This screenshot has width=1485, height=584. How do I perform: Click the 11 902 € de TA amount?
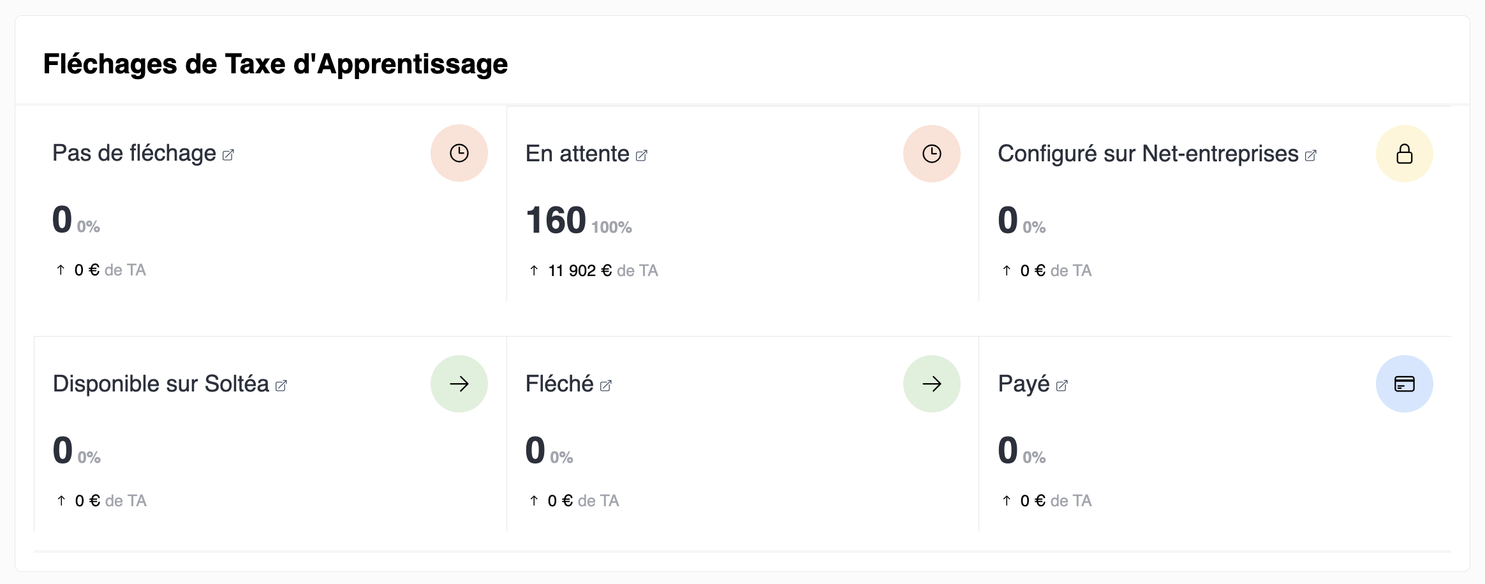click(602, 271)
